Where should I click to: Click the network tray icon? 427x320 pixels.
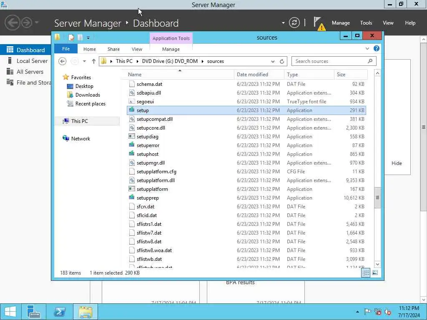pos(378,312)
